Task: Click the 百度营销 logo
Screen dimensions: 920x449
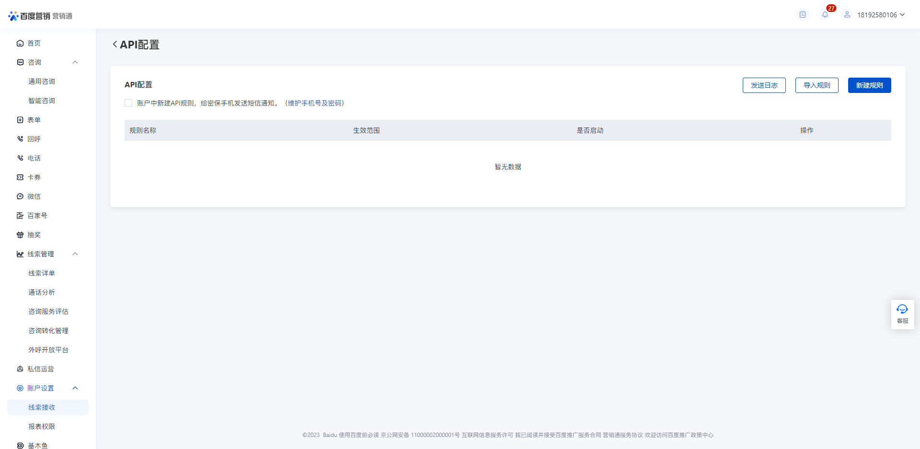Action: [x=30, y=16]
